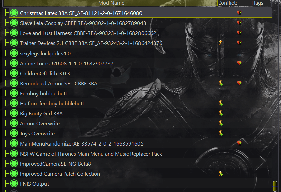Sort by the Mod Name column header

[x=111, y=3]
